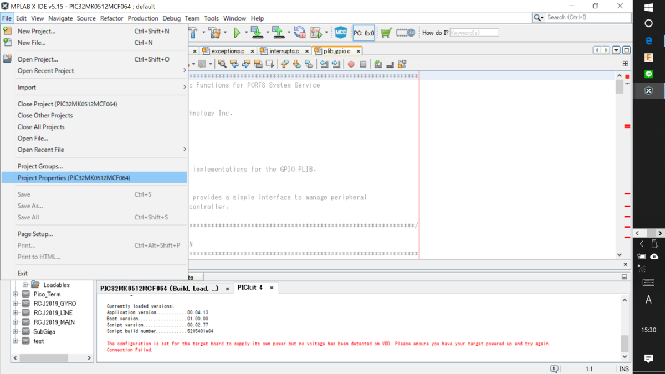The image size is (665, 374).
Task: Click the PC: 0x0 program counter button
Action: coord(364,33)
